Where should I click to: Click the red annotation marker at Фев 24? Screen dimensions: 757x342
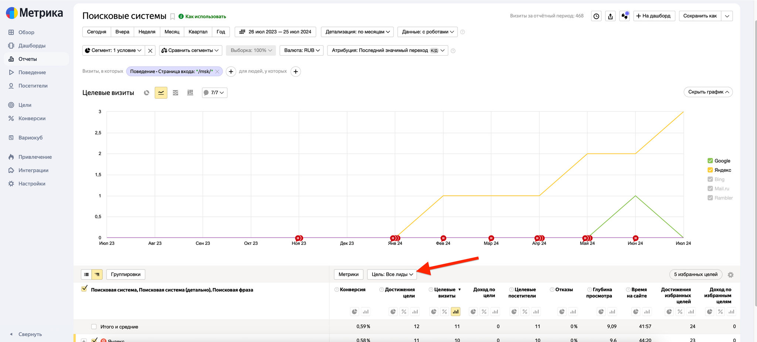(x=443, y=238)
